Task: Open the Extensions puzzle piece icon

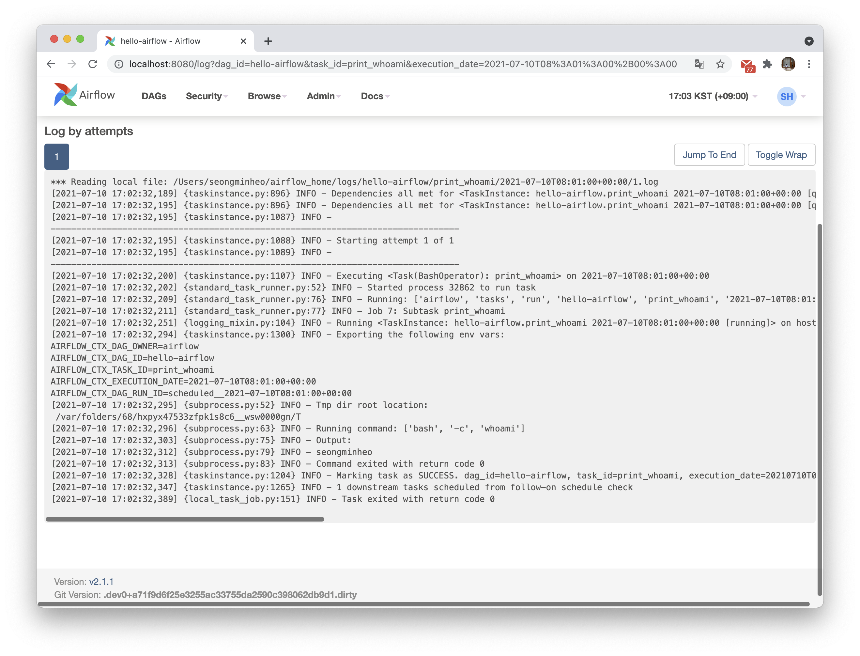Action: 767,64
